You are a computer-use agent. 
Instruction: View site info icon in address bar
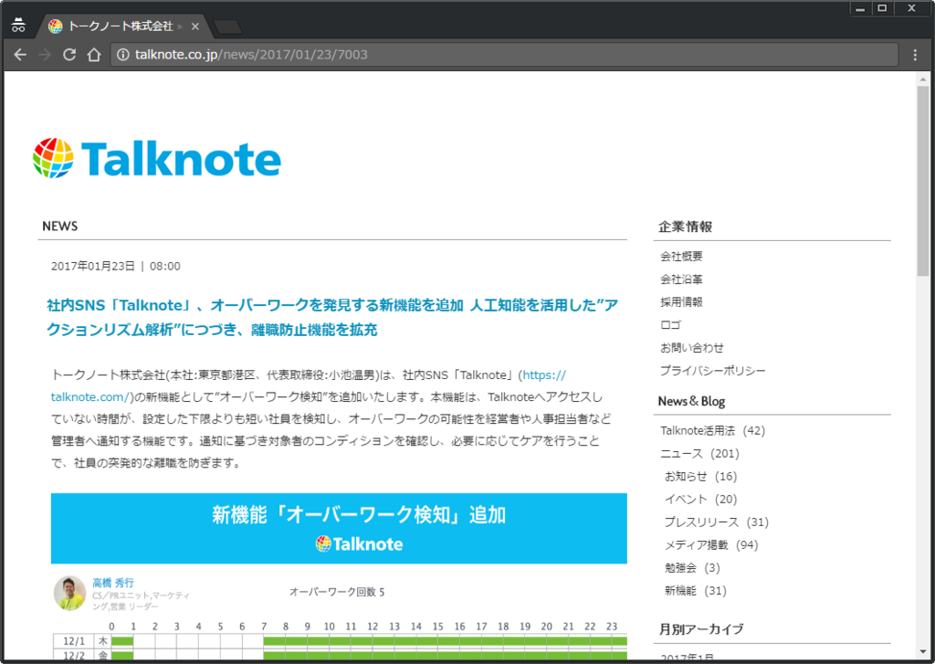[x=123, y=55]
